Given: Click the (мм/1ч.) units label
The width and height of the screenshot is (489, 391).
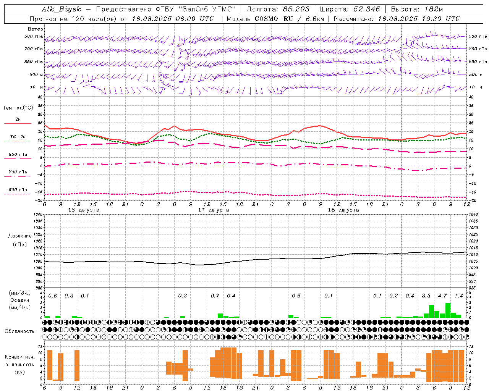Looking at the screenshot, I should (20, 307).
